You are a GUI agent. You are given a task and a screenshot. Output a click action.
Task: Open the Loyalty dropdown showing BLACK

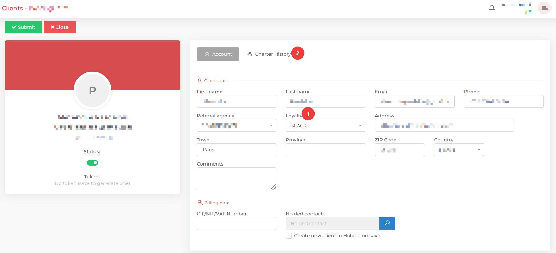pyautogui.click(x=325, y=125)
